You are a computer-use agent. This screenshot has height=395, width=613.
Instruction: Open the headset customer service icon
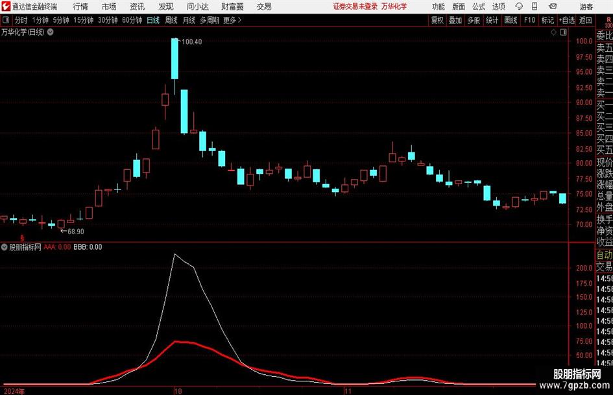(x=519, y=6)
